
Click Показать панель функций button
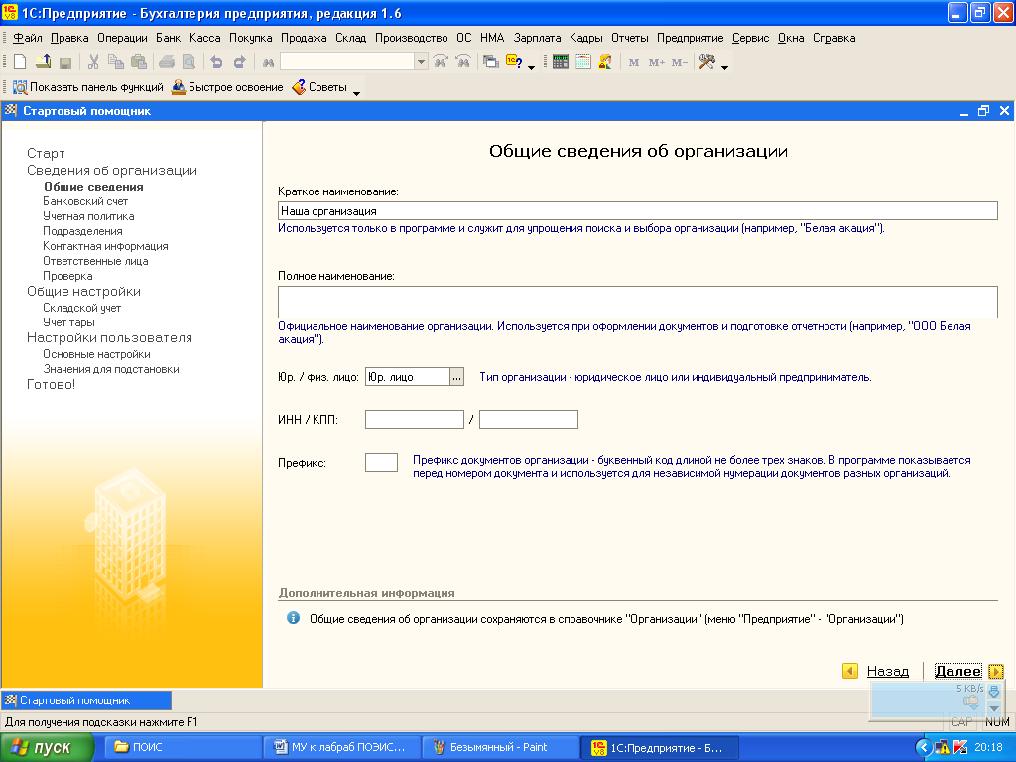tap(88, 87)
